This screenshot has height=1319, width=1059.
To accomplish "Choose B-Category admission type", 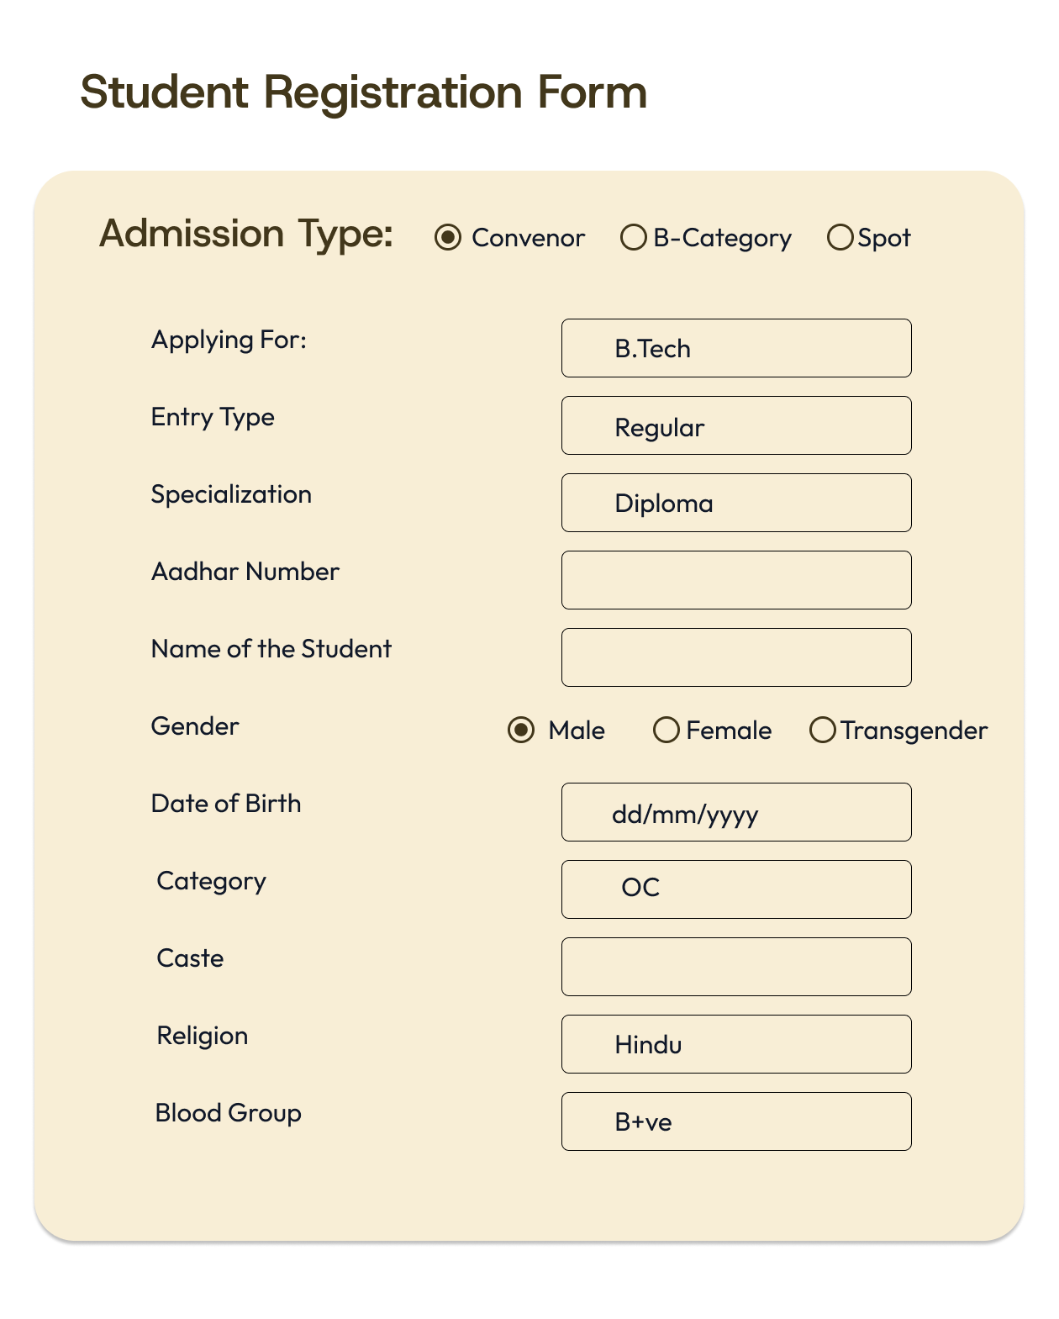I will point(633,238).
